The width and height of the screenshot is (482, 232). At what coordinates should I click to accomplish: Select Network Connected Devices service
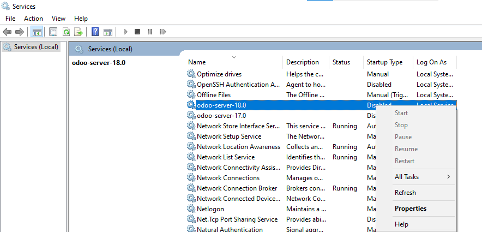(238, 199)
